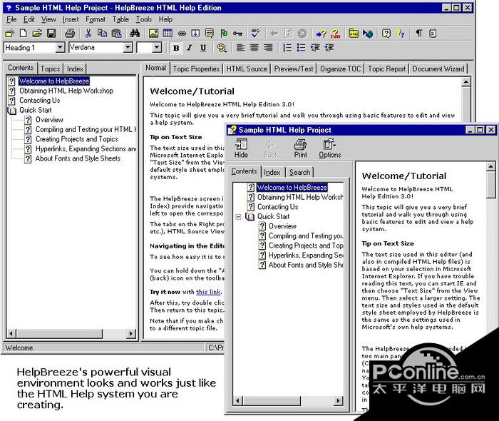499x421 pixels.
Task: Select 'About Fonts and Style Sheets' in HelpBreeze
Action: pos(78,158)
